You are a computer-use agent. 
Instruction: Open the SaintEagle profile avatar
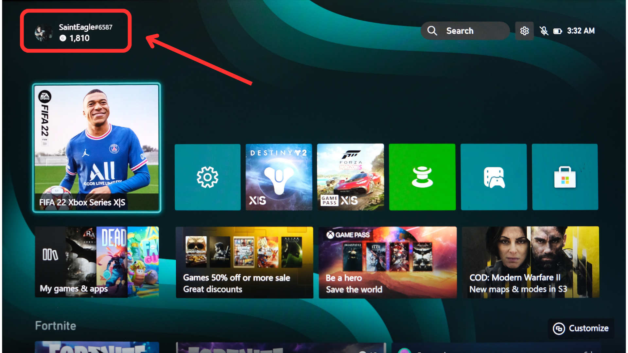(x=44, y=33)
